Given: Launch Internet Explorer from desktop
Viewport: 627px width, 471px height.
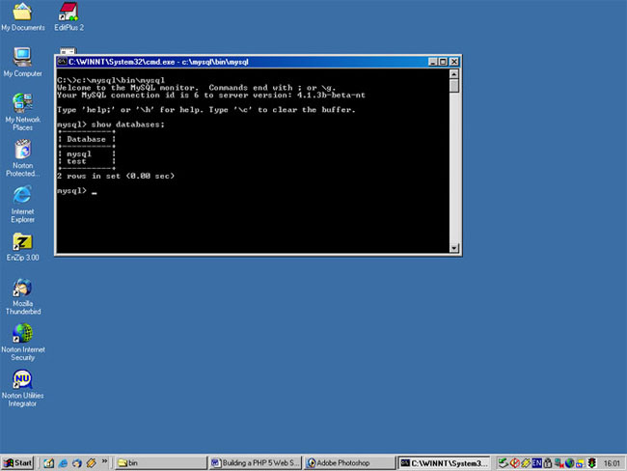Looking at the screenshot, I should 22,196.
